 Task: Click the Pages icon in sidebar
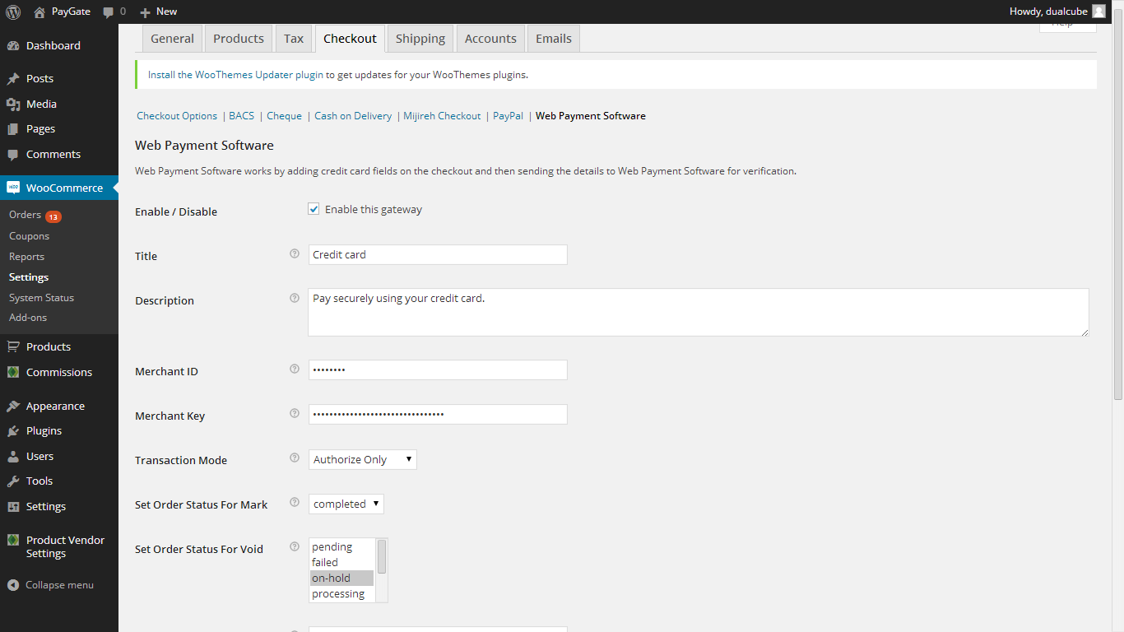[x=13, y=129]
